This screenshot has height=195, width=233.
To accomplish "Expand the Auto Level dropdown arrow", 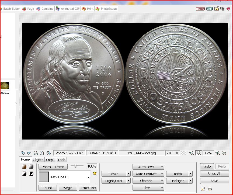I will point(162,167).
